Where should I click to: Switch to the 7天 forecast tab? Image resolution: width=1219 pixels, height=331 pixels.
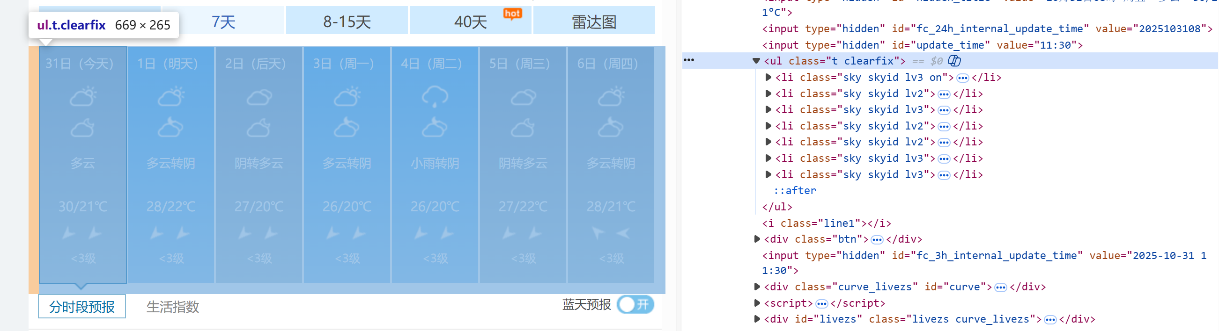(223, 22)
